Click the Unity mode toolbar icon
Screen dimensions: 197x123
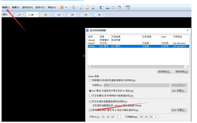coord(119,7)
